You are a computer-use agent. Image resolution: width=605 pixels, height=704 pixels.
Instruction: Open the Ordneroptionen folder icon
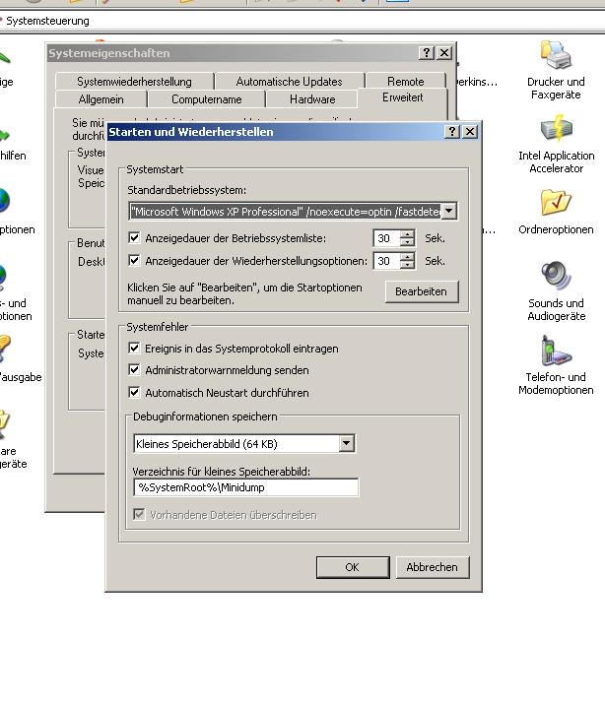556,204
